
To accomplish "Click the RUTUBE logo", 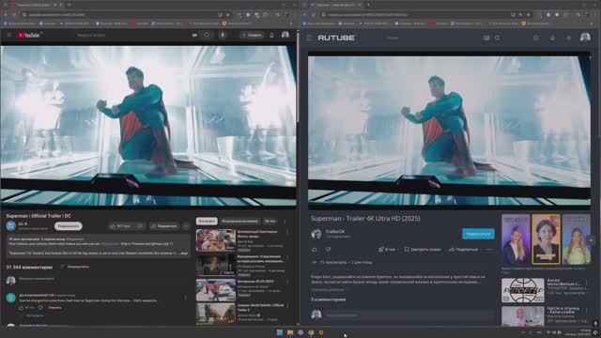I will tap(336, 38).
